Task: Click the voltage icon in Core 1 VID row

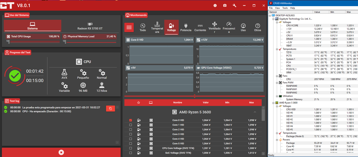Action: [x=138, y=125]
